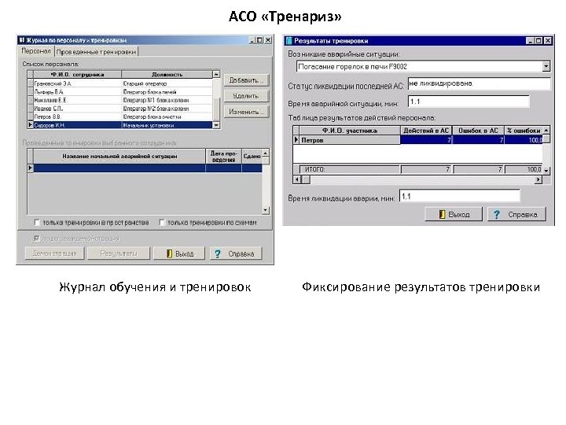Minimize the journal по персоналу window
This screenshot has height=425, width=566.
click(x=252, y=40)
